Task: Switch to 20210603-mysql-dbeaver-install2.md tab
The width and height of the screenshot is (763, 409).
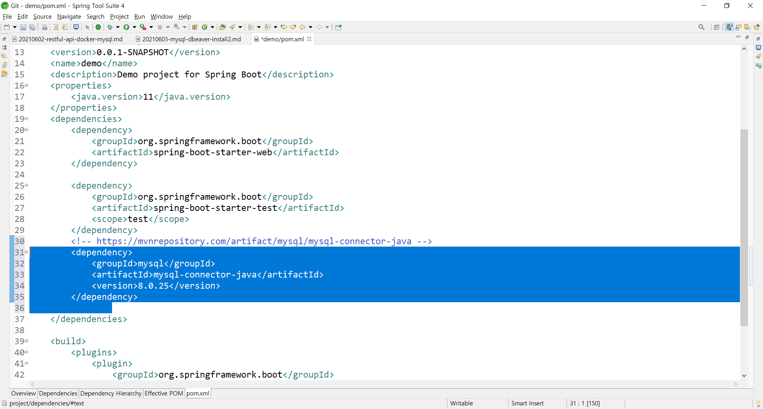Action: pos(189,39)
